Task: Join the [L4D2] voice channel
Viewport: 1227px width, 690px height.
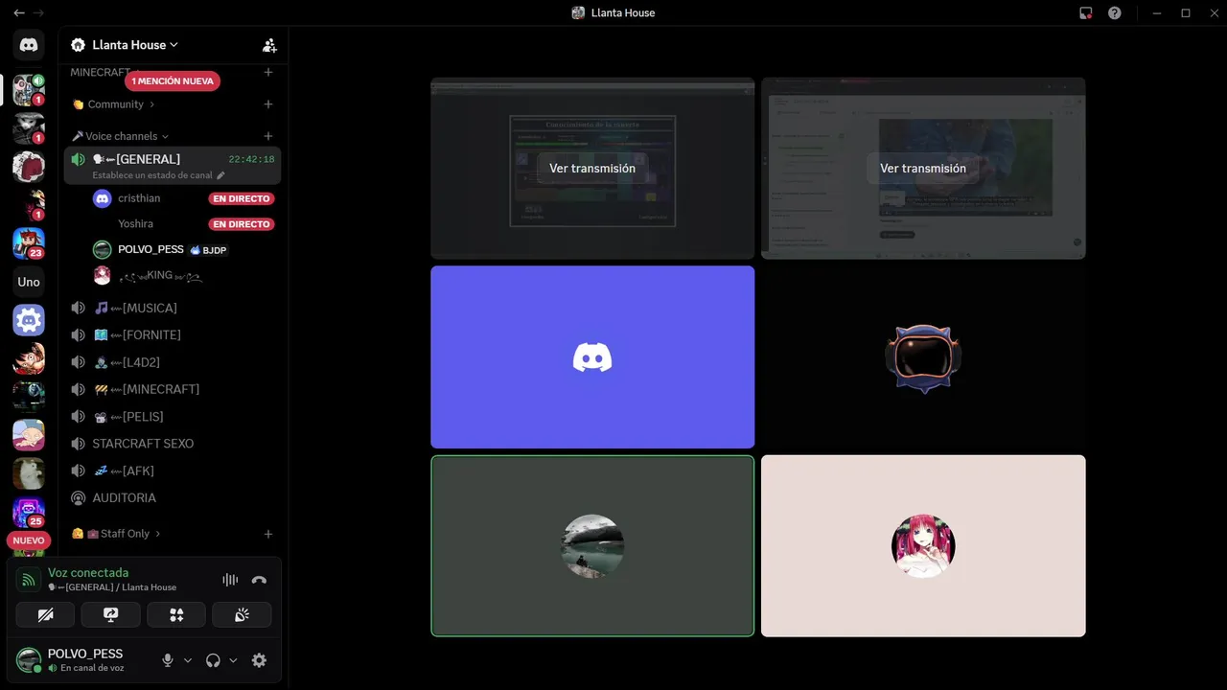Action: (173, 362)
